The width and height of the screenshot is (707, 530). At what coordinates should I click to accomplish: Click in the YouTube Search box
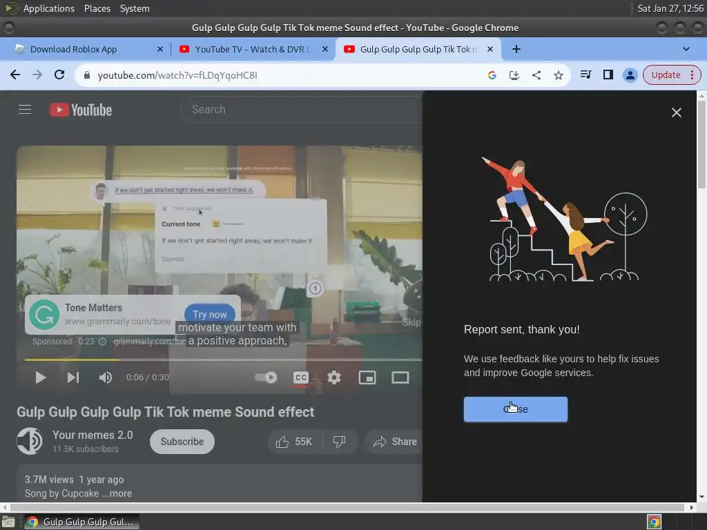302,110
